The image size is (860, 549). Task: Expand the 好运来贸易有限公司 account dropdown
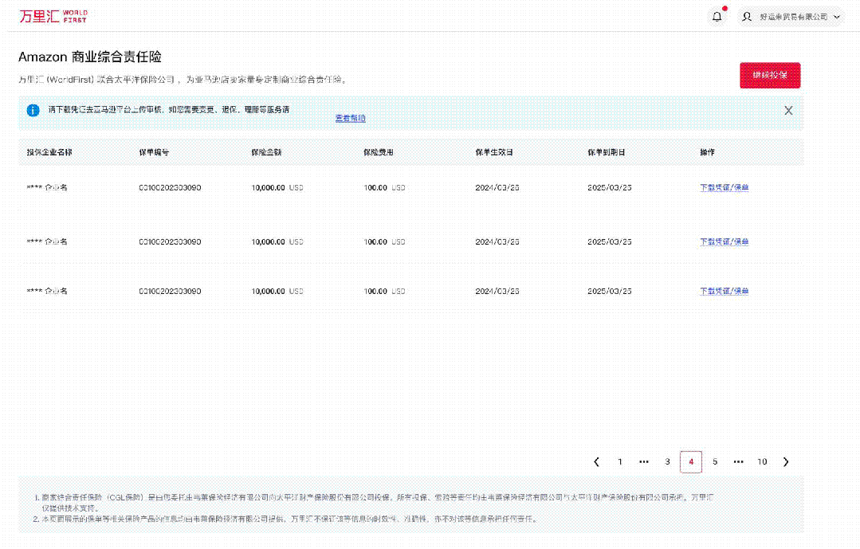(x=837, y=17)
